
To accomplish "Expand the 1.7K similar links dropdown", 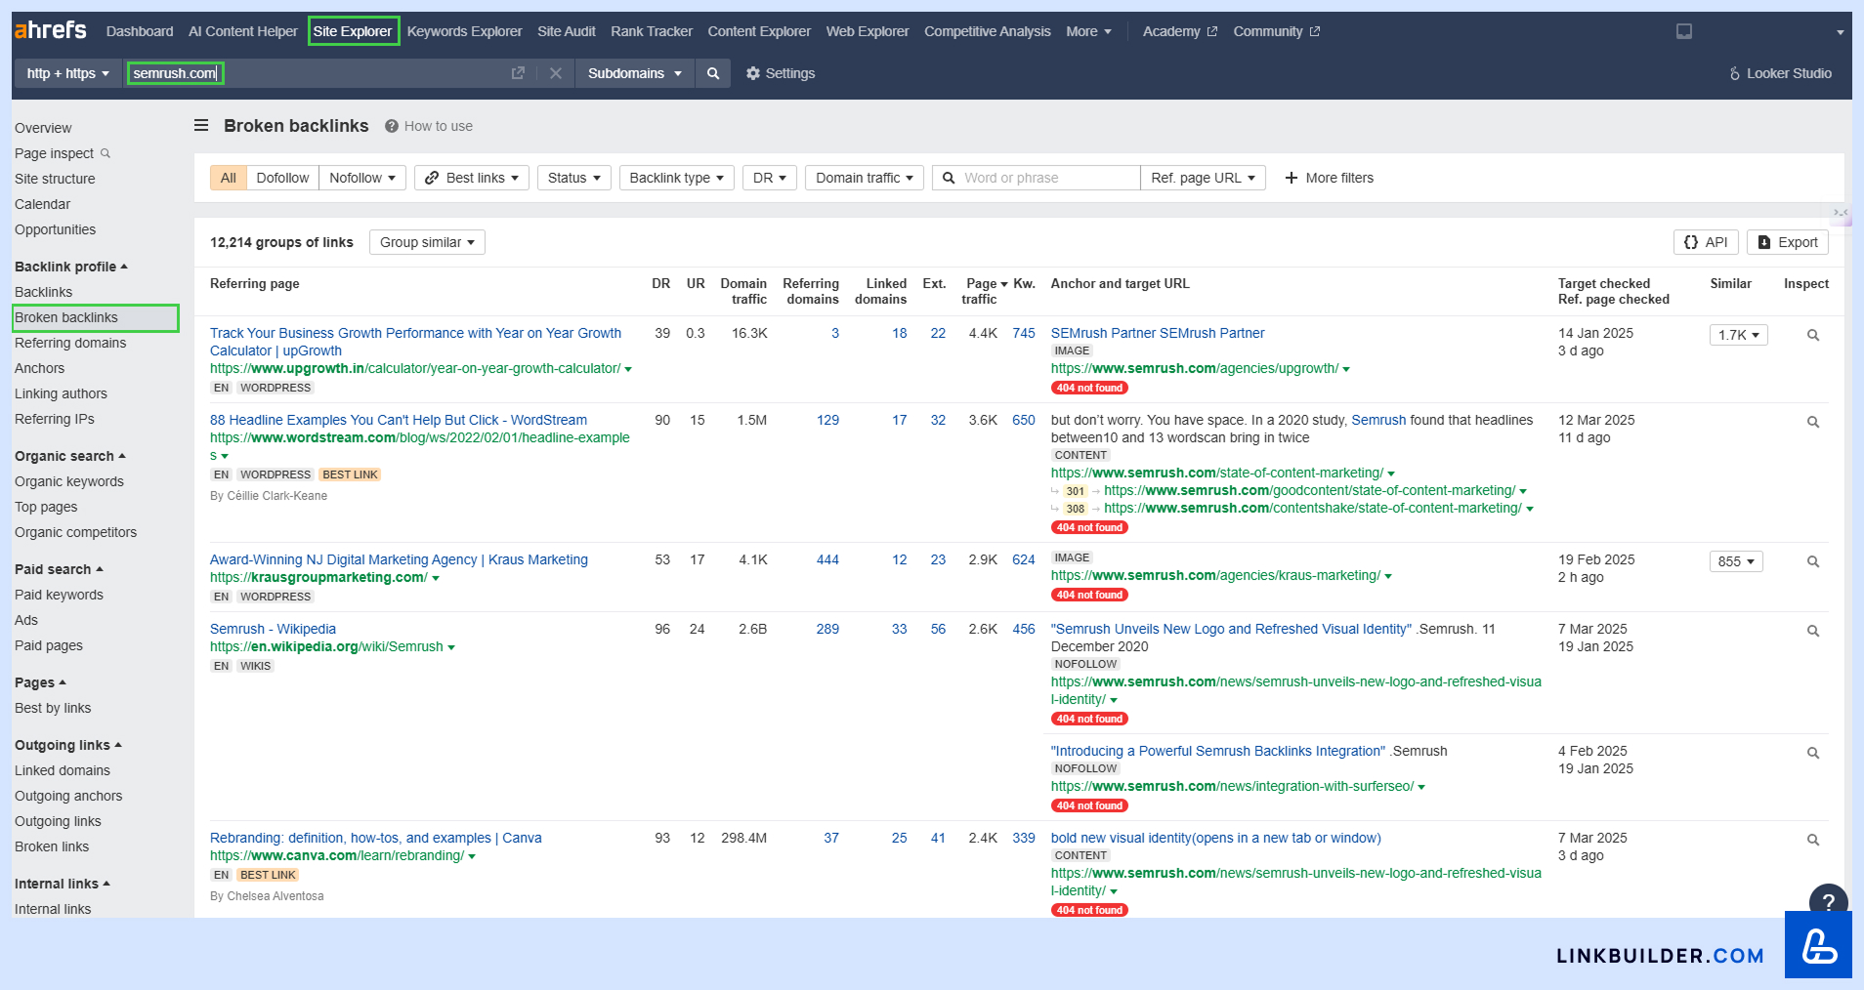I will coord(1739,335).
